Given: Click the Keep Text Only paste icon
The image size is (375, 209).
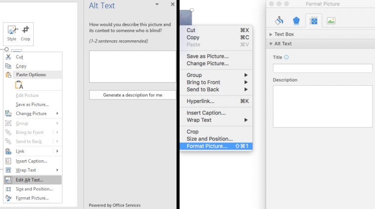Looking at the screenshot, I should [19, 85].
